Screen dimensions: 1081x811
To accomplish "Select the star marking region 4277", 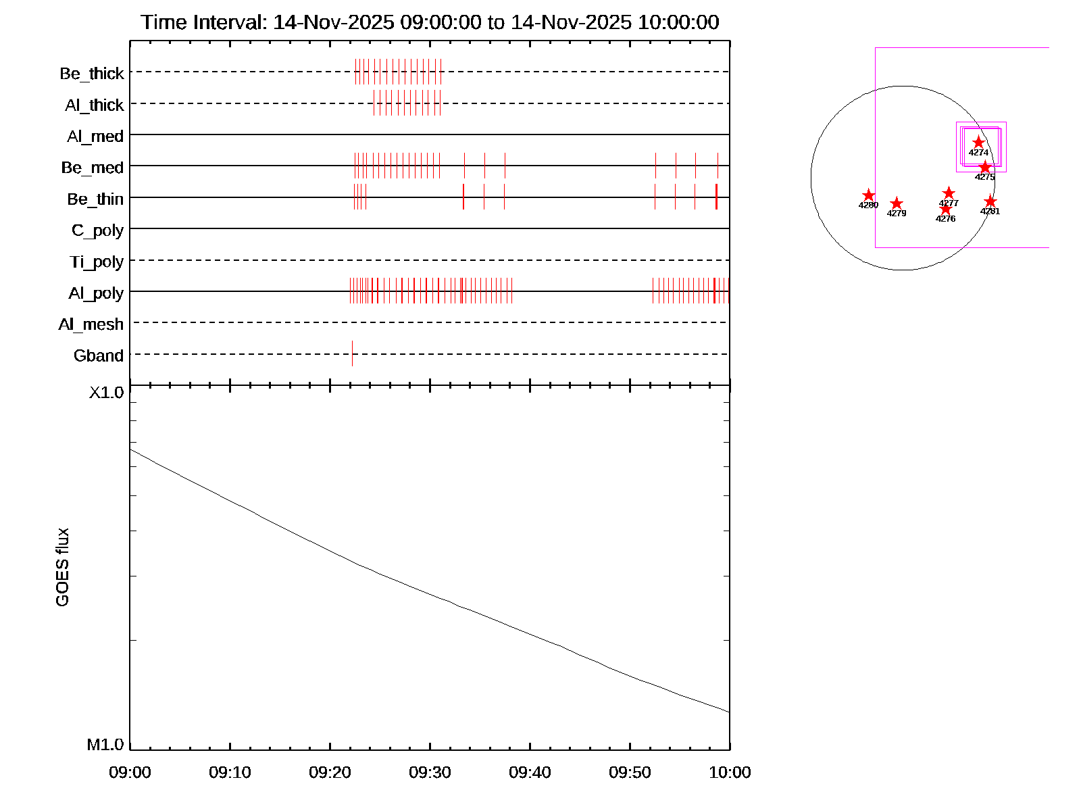I will [949, 193].
